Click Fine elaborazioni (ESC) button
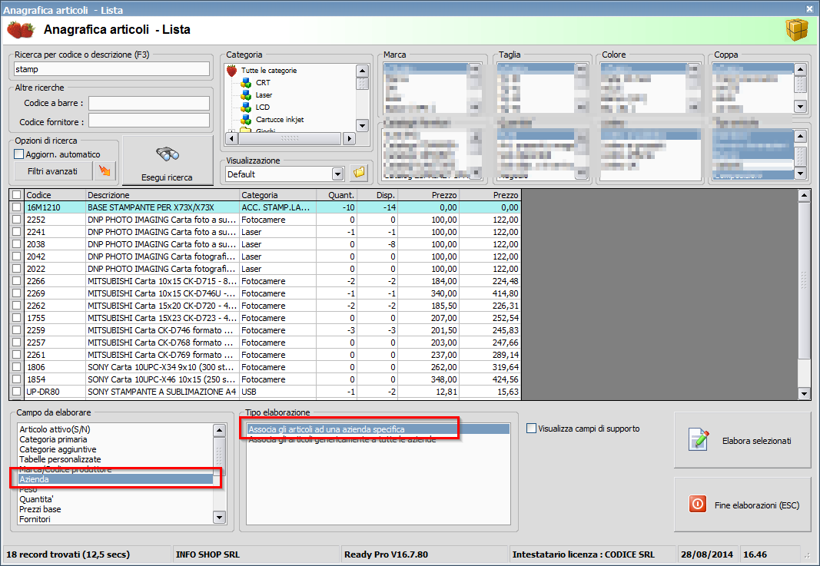The height and width of the screenshot is (566, 820). pos(742,505)
